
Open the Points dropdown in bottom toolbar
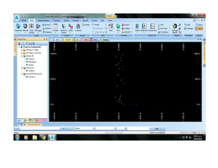[94, 128]
